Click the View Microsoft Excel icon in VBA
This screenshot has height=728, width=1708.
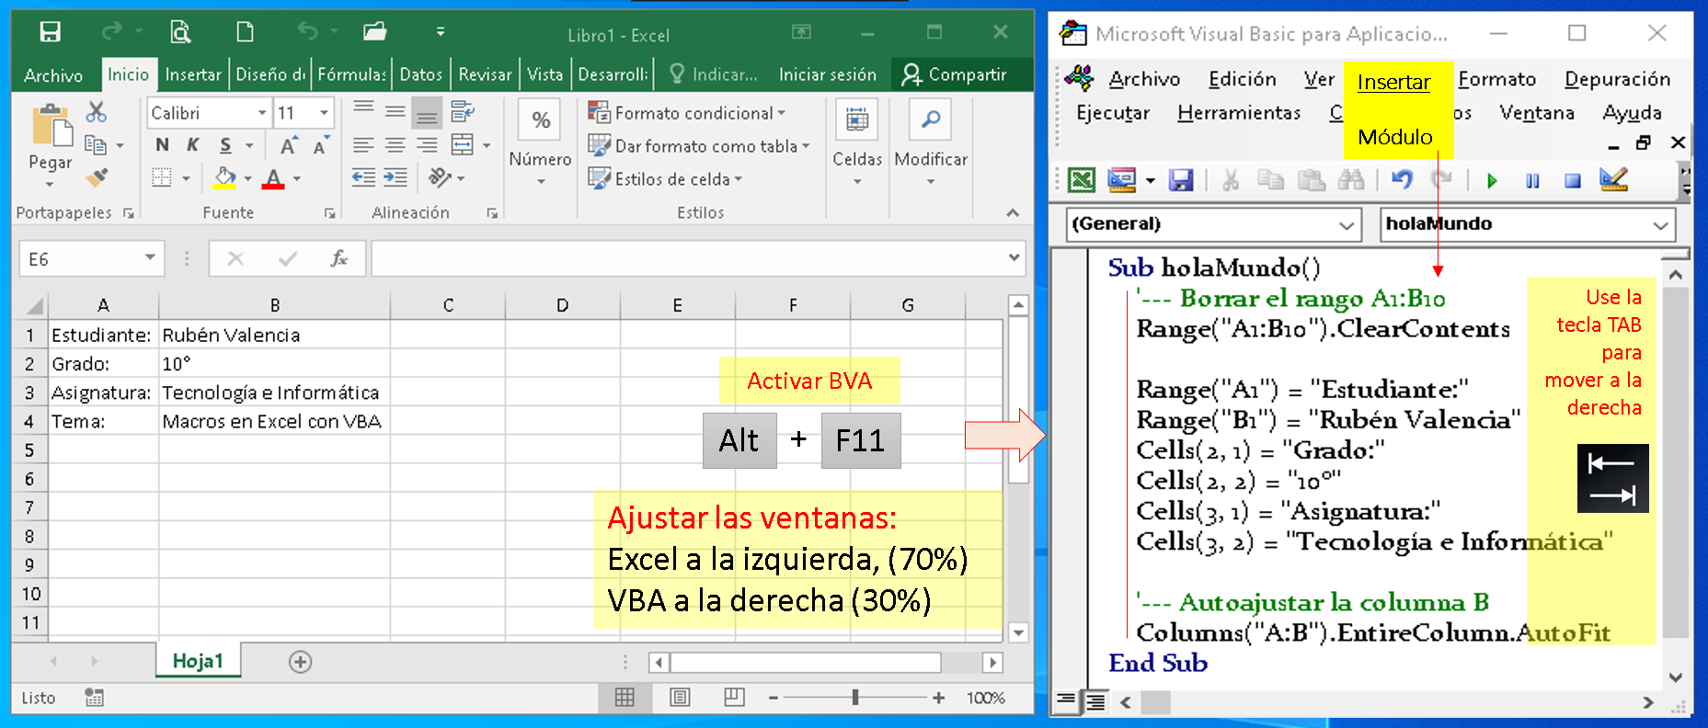pos(1082,180)
